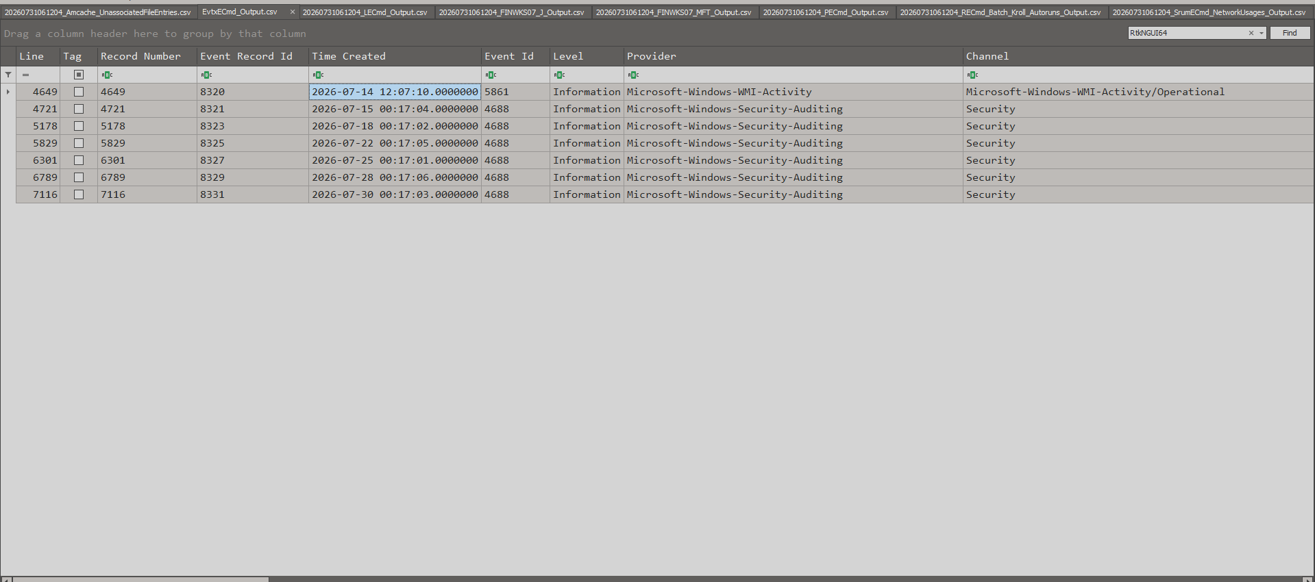The height and width of the screenshot is (582, 1315).
Task: Click the Find button
Action: pos(1290,33)
